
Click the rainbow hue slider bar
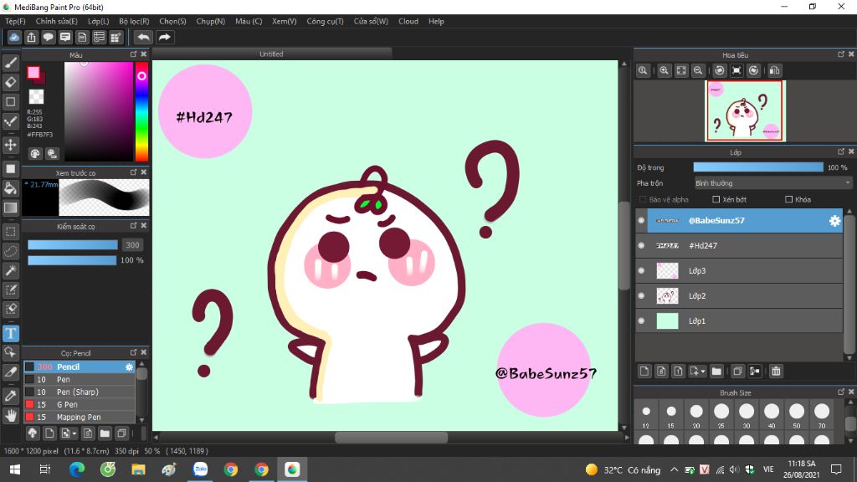(141, 111)
